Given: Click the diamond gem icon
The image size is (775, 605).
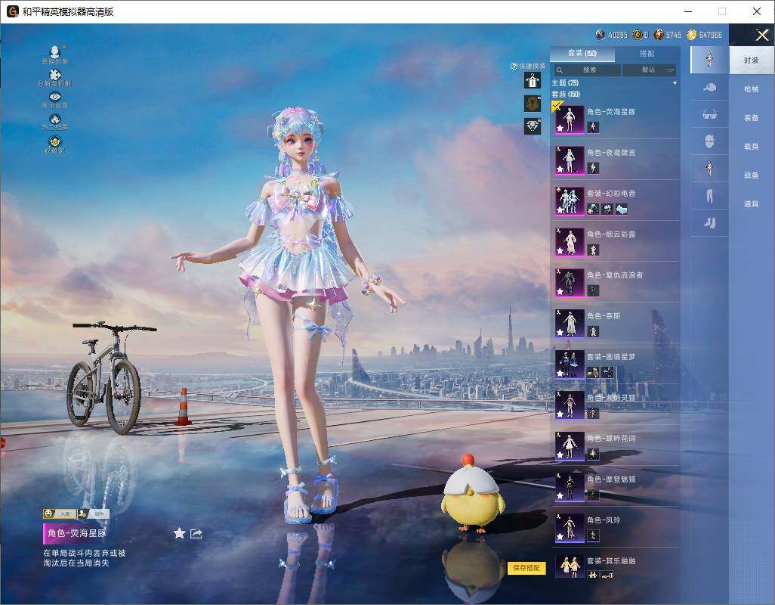Looking at the screenshot, I should coord(533,126).
